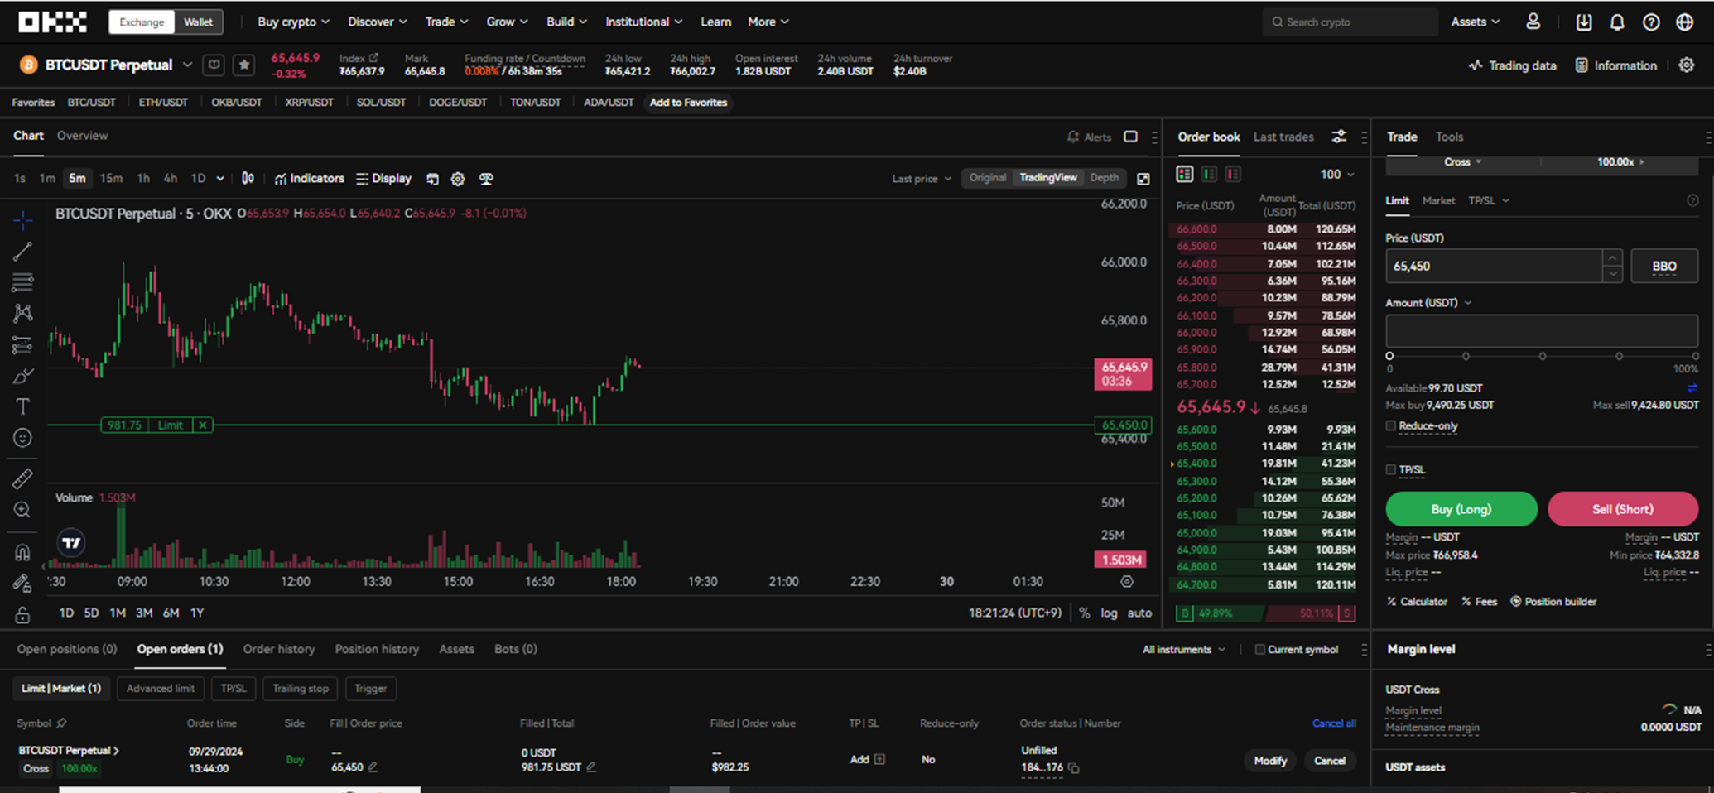
Task: Enable the Reduce-only checkbox
Action: click(1391, 426)
